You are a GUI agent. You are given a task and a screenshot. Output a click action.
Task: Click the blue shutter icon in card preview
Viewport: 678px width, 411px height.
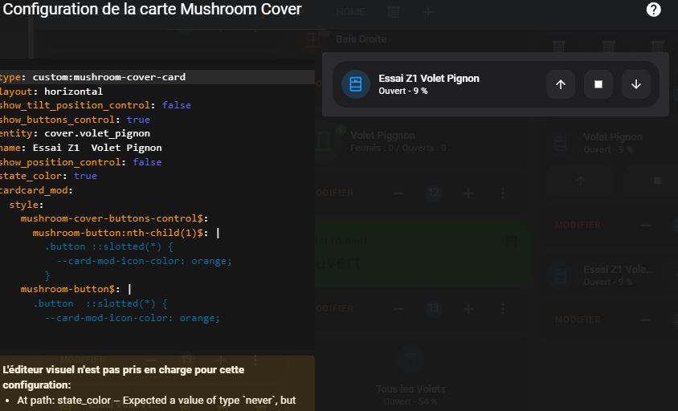click(x=356, y=84)
